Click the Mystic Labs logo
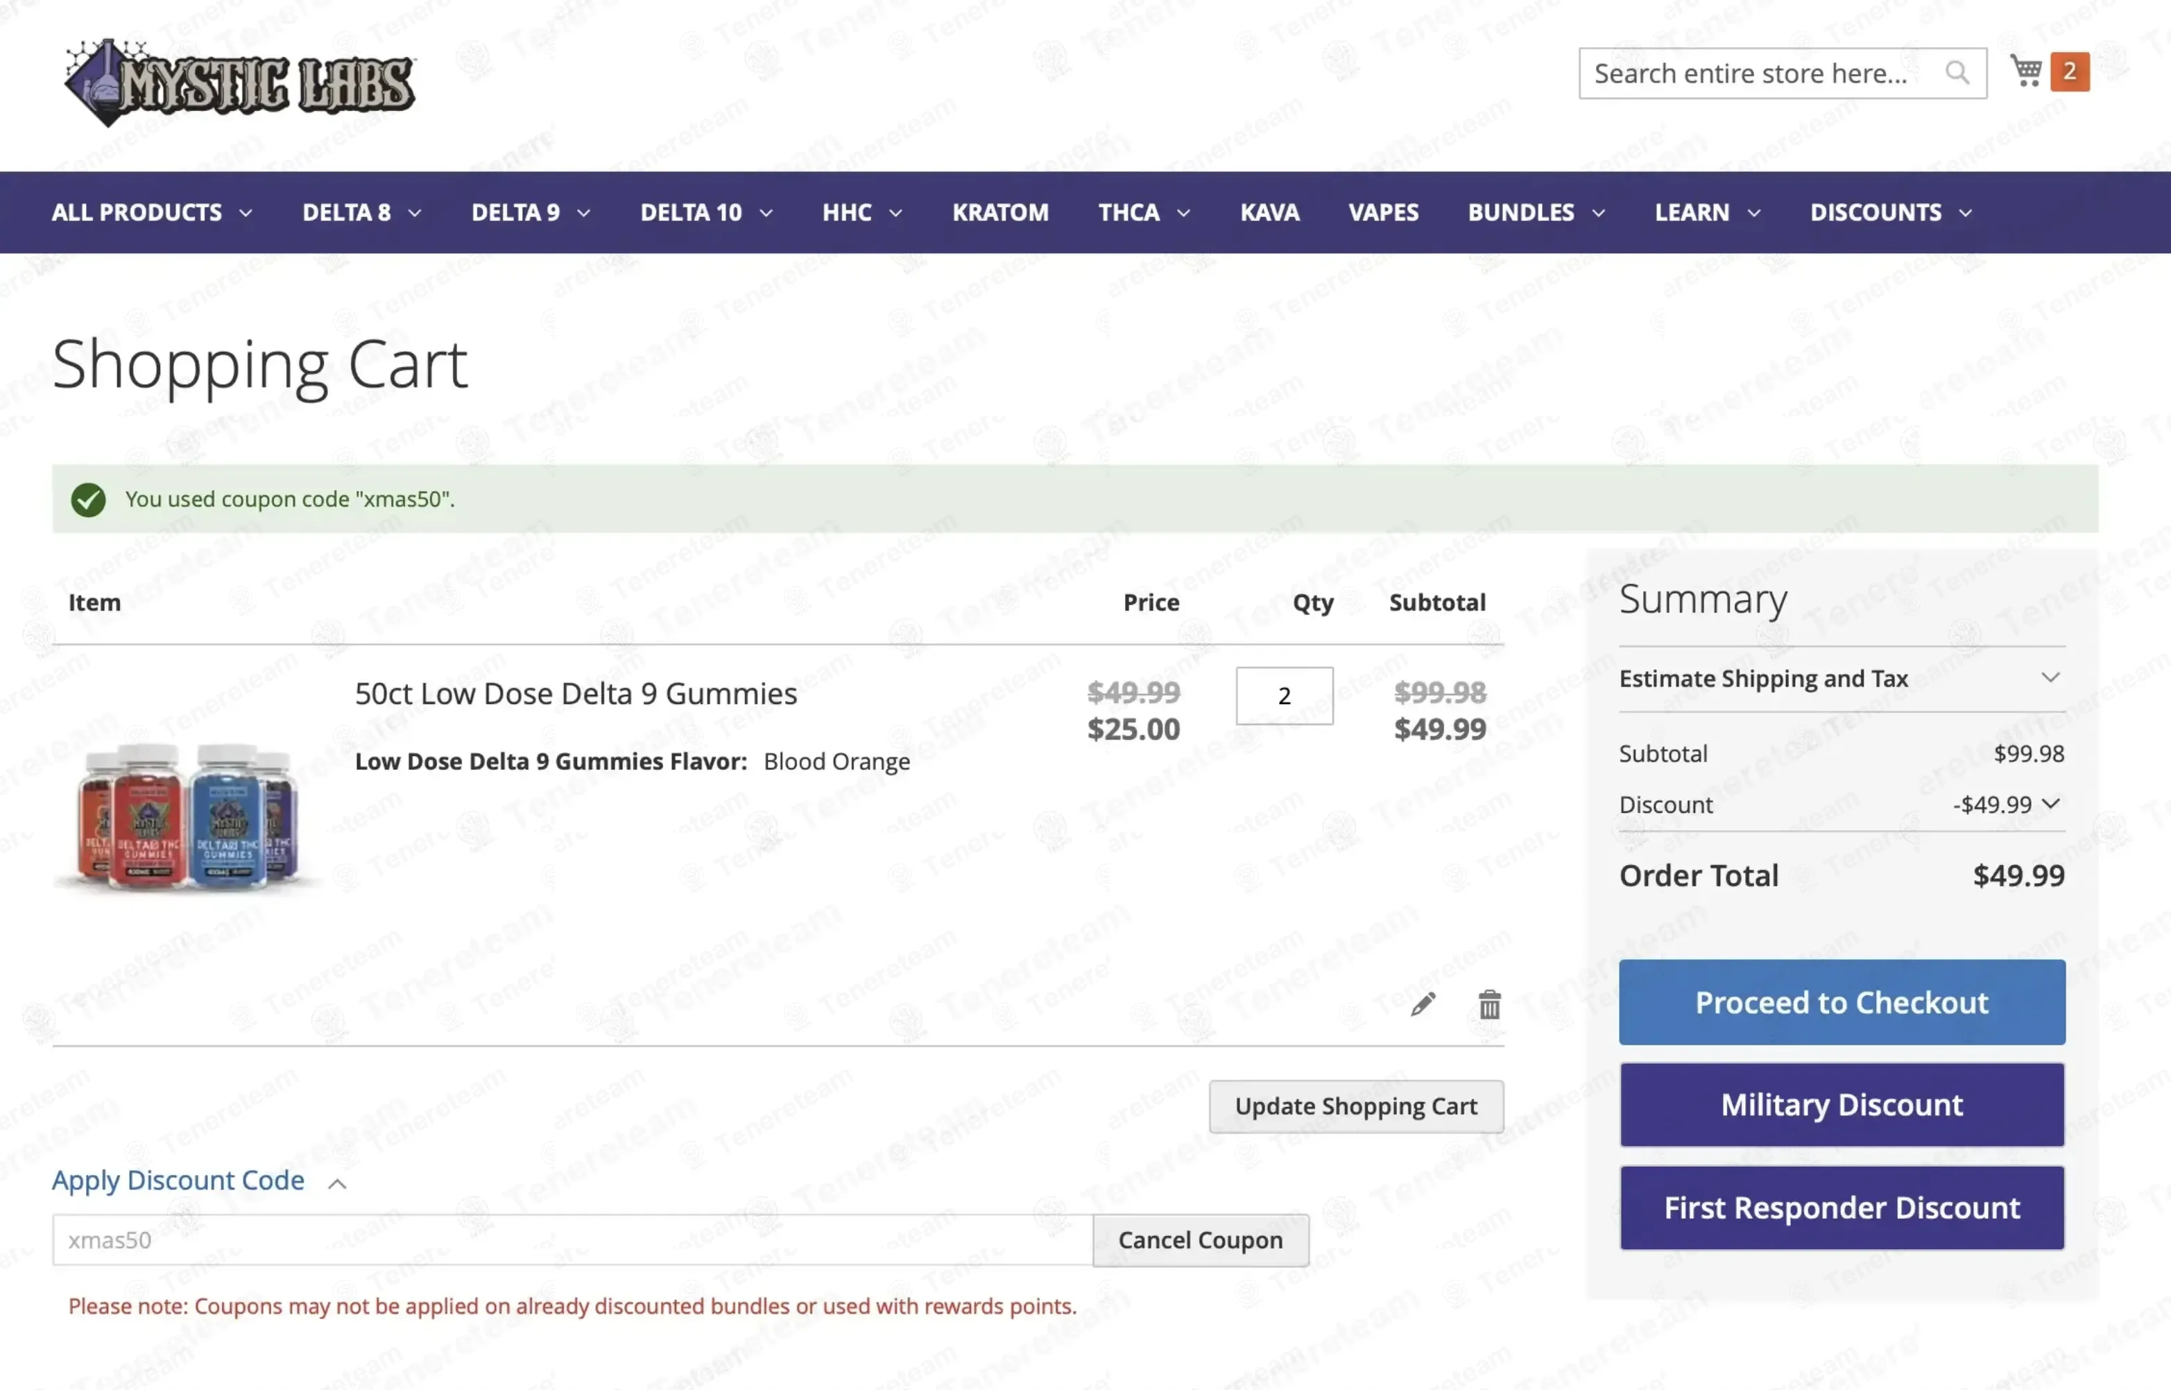Image resolution: width=2171 pixels, height=1390 pixels. pyautogui.click(x=240, y=82)
